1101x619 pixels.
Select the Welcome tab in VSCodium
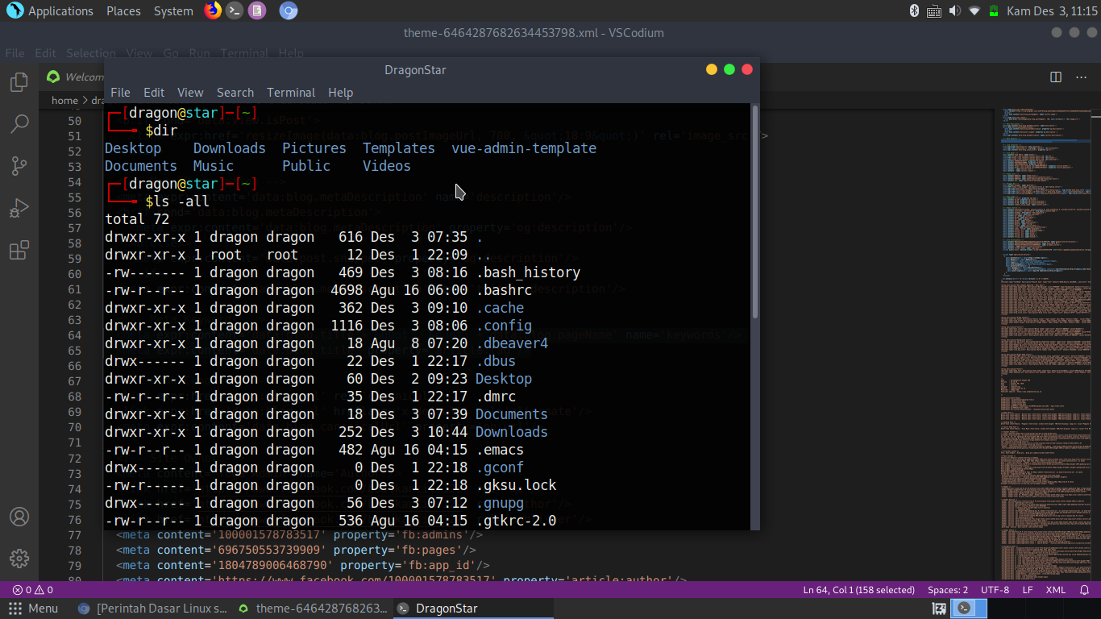73,77
